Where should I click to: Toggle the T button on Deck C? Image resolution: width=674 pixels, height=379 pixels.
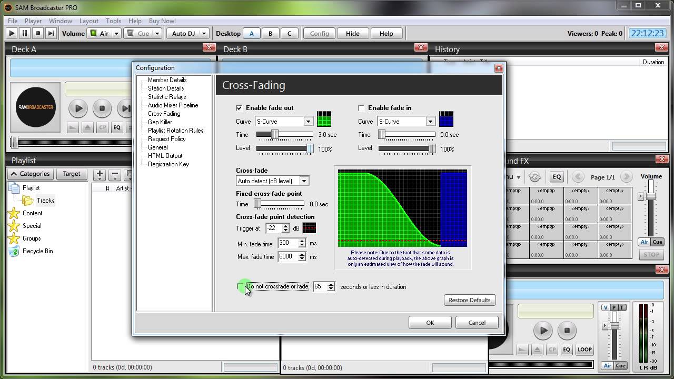(622, 307)
